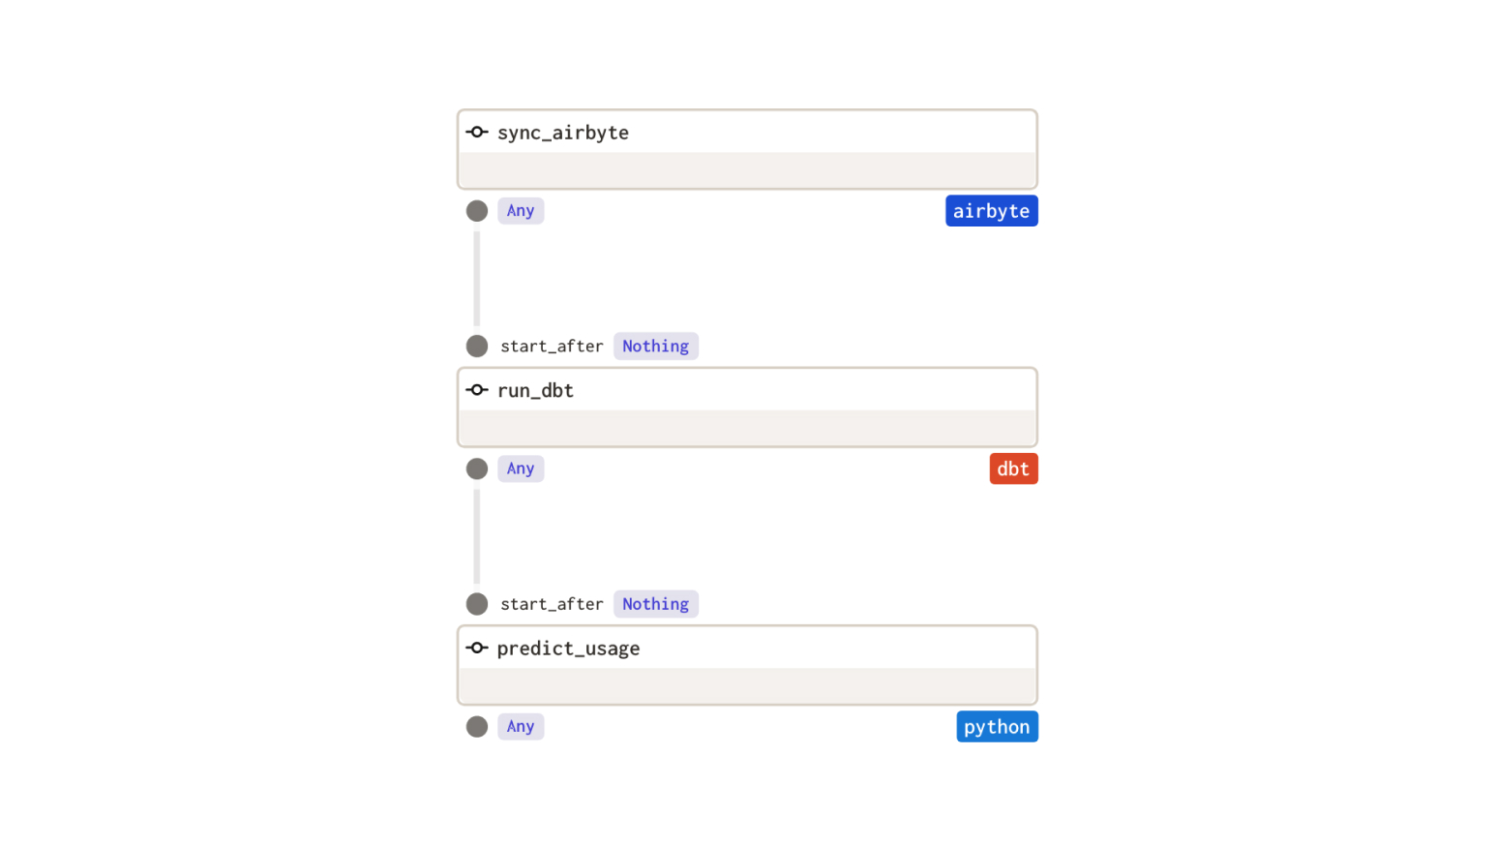Click the Nothing type above predict_usage

coord(656,604)
